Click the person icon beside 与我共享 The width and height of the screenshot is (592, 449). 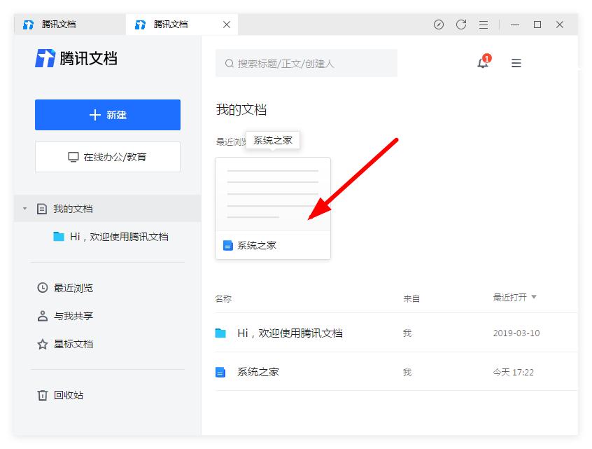[41, 315]
